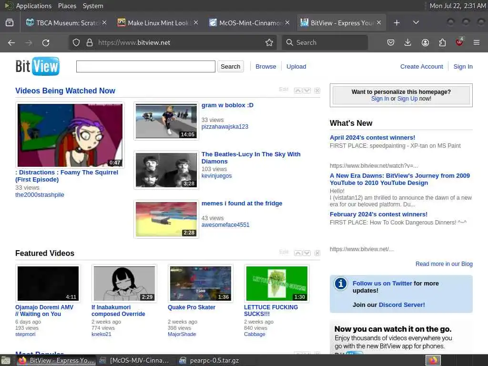Screen dimensions: 488x366
Task: Close the Featured Videos section
Action: pyautogui.click(x=317, y=253)
